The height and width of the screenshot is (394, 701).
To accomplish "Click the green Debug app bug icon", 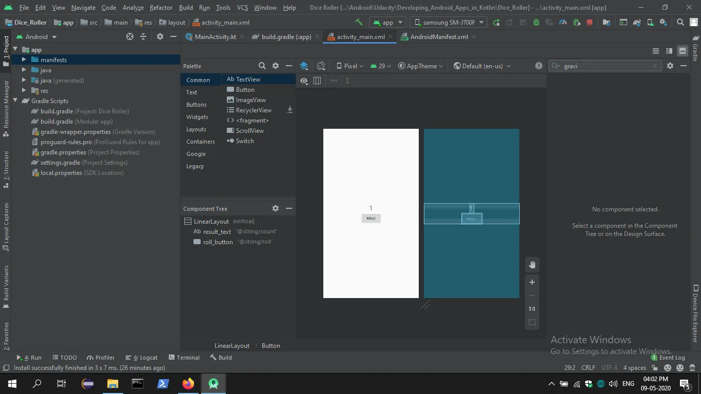I will coord(536,22).
